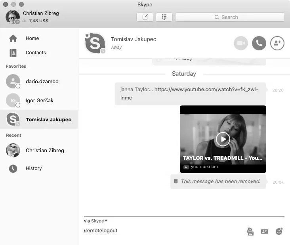The image size is (290, 245).
Task: Click the Contacts address book icon
Action: click(x=13, y=53)
